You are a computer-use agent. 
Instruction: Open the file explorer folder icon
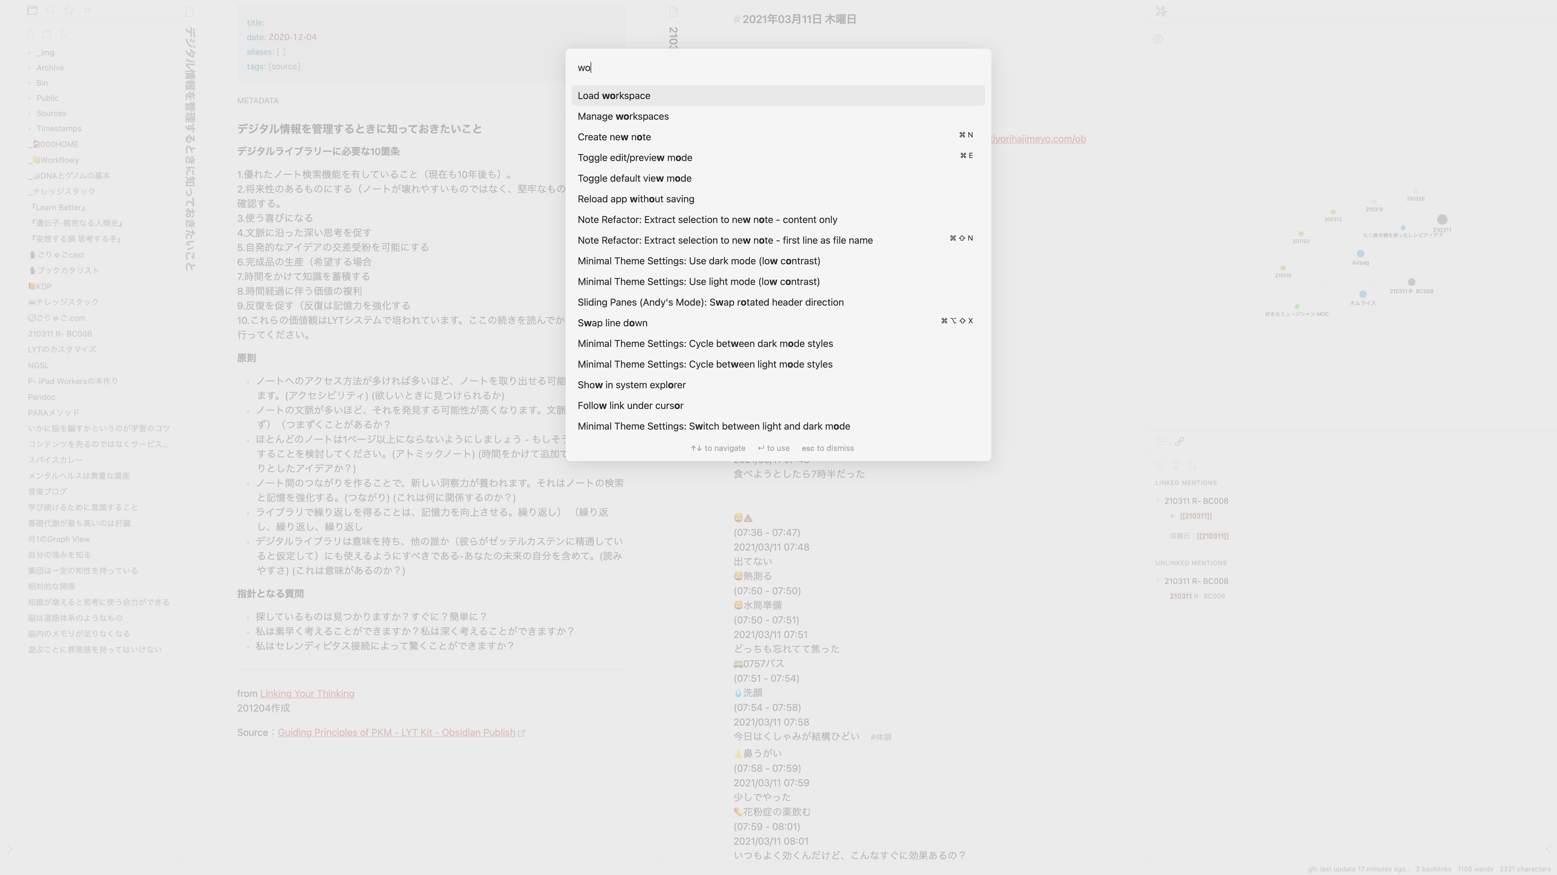pos(32,10)
